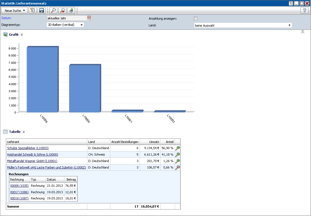Collapse the filter panel with top-right arrow
Screen dimensions: 311x216
[x=303, y=32]
